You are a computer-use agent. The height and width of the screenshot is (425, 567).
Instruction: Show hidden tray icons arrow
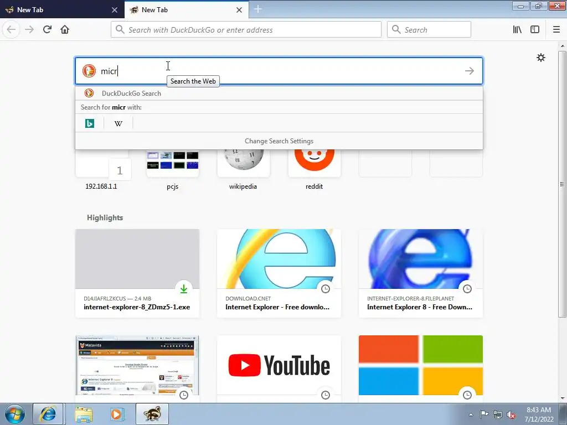point(471,414)
